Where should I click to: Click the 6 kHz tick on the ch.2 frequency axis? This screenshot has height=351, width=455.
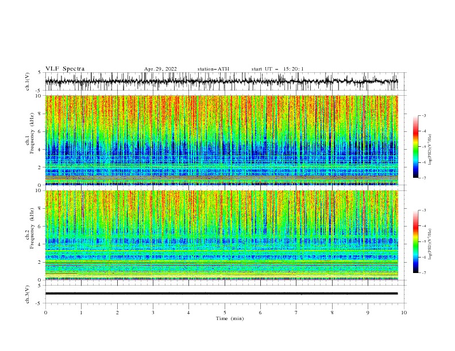coord(40,227)
